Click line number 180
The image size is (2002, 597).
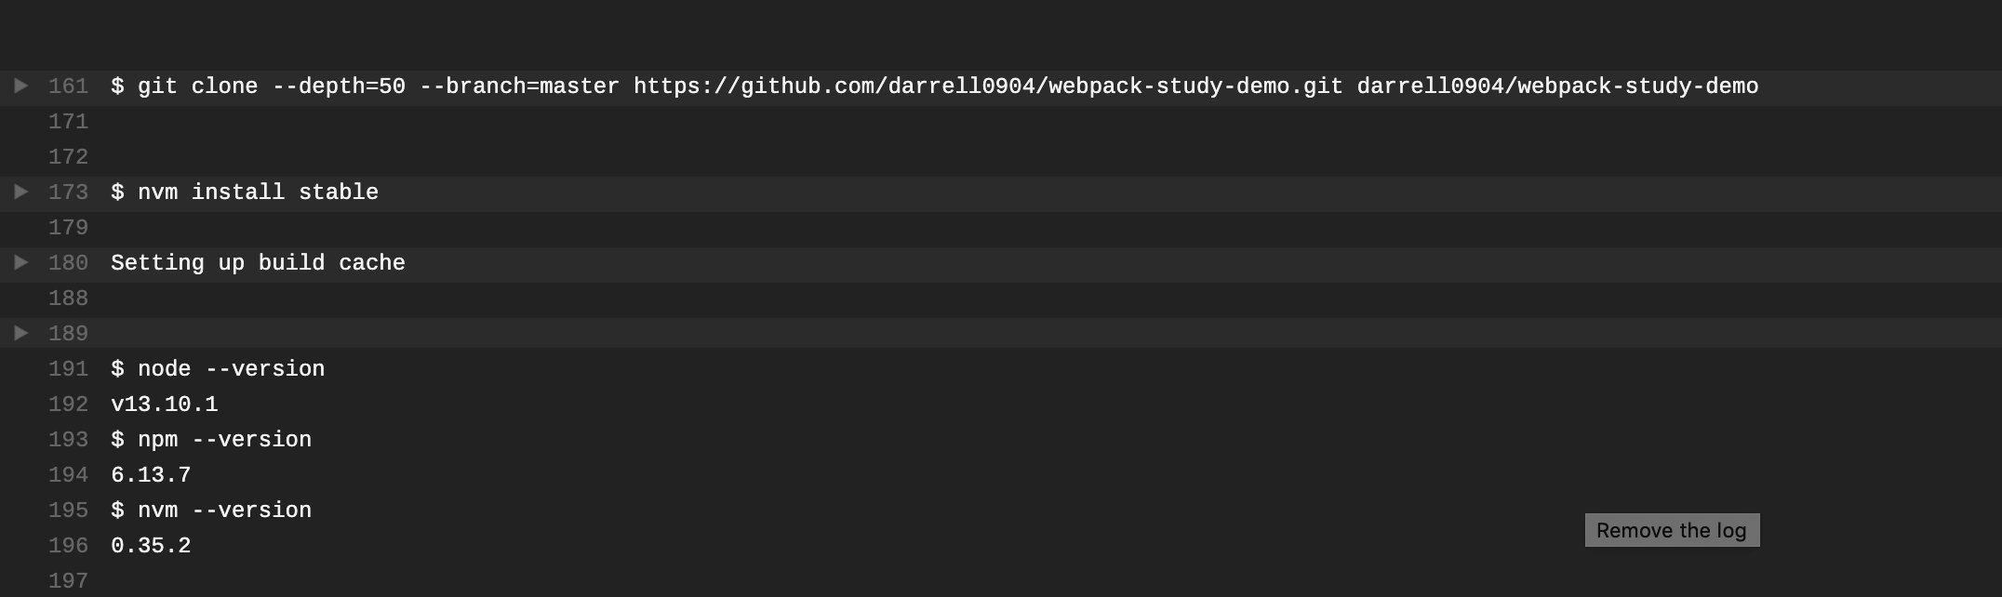coord(68,263)
